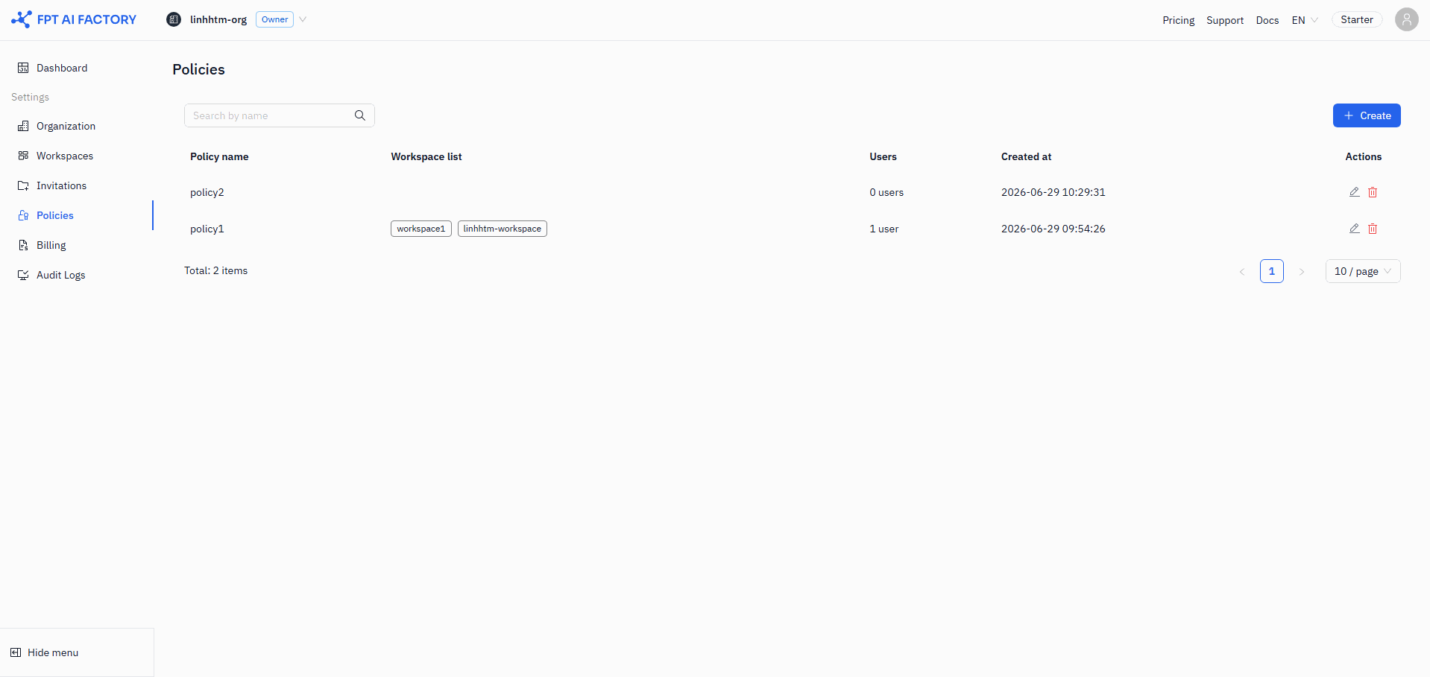Edit policy1 using pencil icon
Viewport: 1430px width, 677px height.
(1355, 229)
